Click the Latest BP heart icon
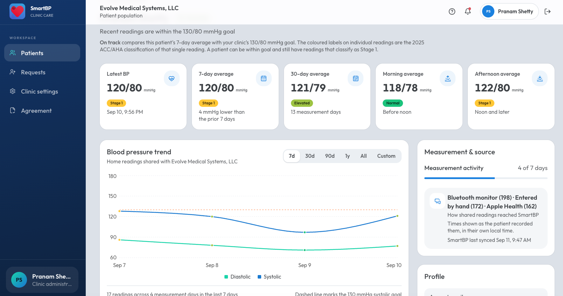The width and height of the screenshot is (563, 296). (172, 79)
